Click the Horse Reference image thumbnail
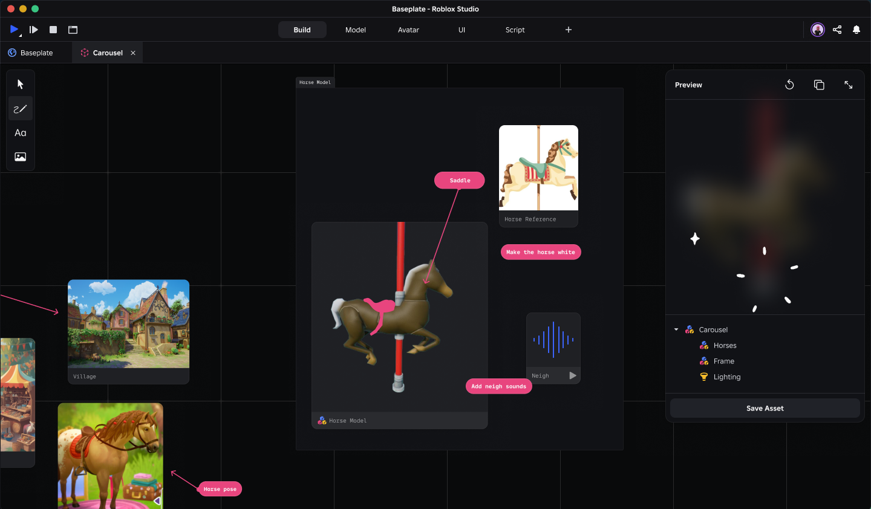871x509 pixels. click(538, 167)
